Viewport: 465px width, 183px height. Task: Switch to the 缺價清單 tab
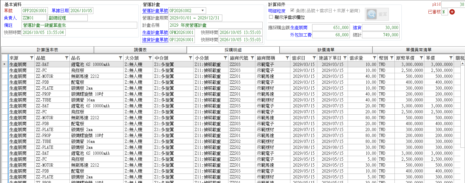326,50
